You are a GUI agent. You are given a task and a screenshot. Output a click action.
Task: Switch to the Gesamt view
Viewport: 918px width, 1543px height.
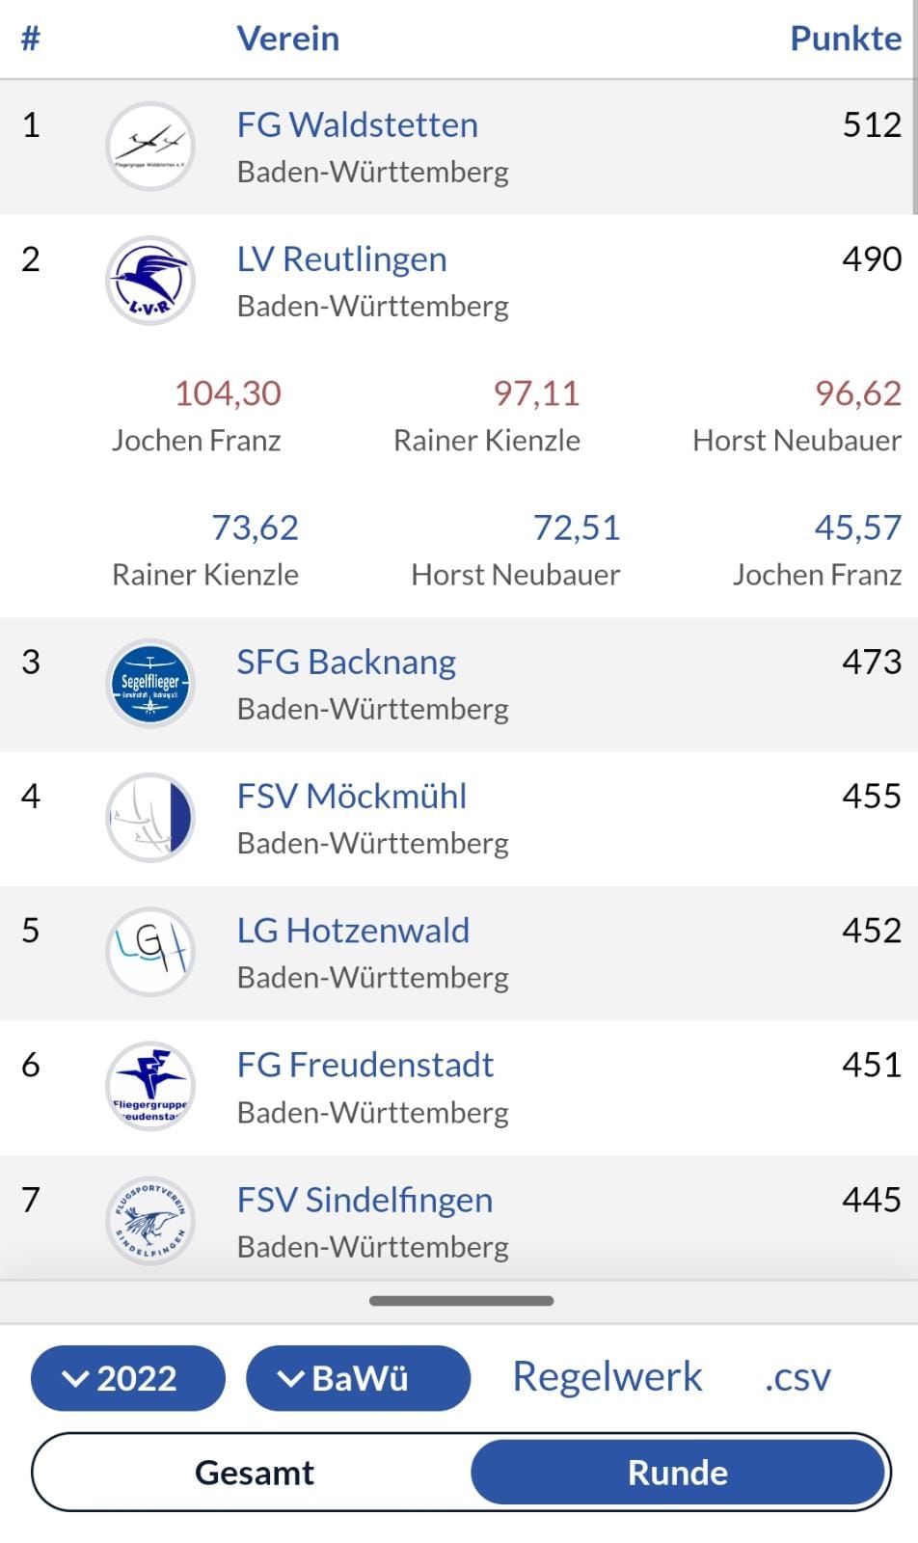255,1473
